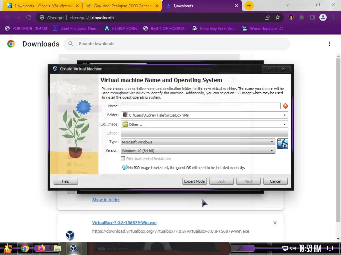The image size is (341, 255).
Task: Click the info icon beside ISO message
Action: click(125, 167)
